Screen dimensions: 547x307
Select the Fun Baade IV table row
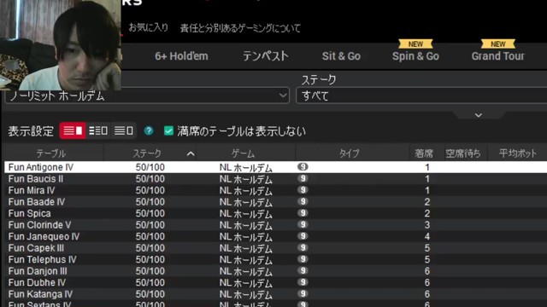click(x=275, y=202)
